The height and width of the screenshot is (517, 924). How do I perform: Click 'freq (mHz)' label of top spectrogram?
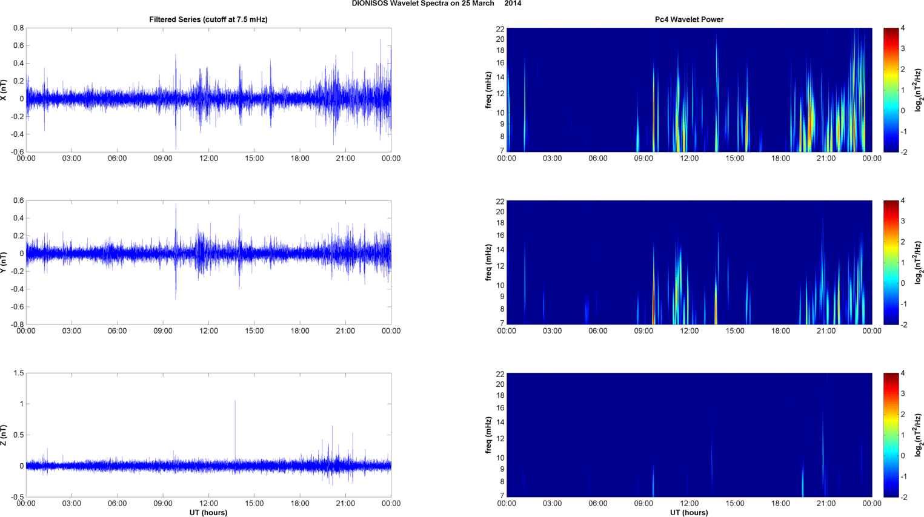click(x=488, y=90)
